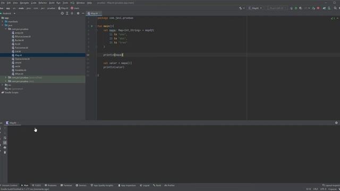Open the target device selector dropdown
Screen dimensions: 340x191
(x=277, y=8)
